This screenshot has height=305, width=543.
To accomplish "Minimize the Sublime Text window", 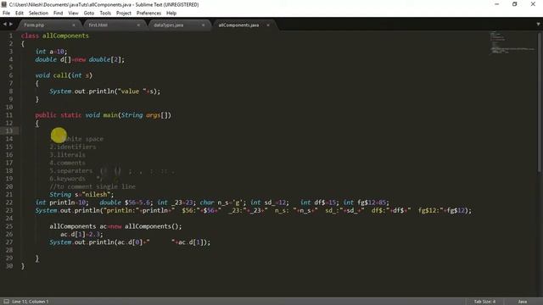I will click(x=497, y=4).
